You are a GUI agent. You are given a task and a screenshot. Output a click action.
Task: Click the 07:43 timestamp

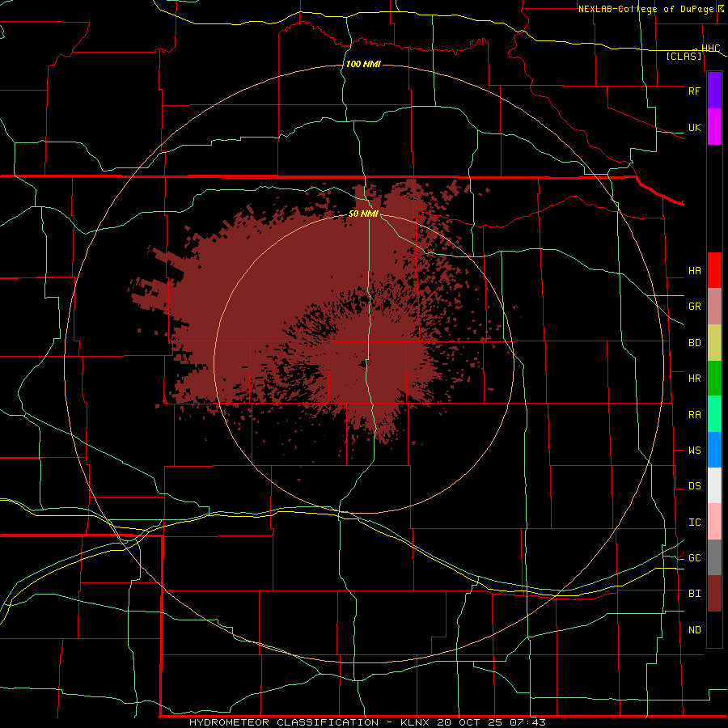(x=527, y=722)
